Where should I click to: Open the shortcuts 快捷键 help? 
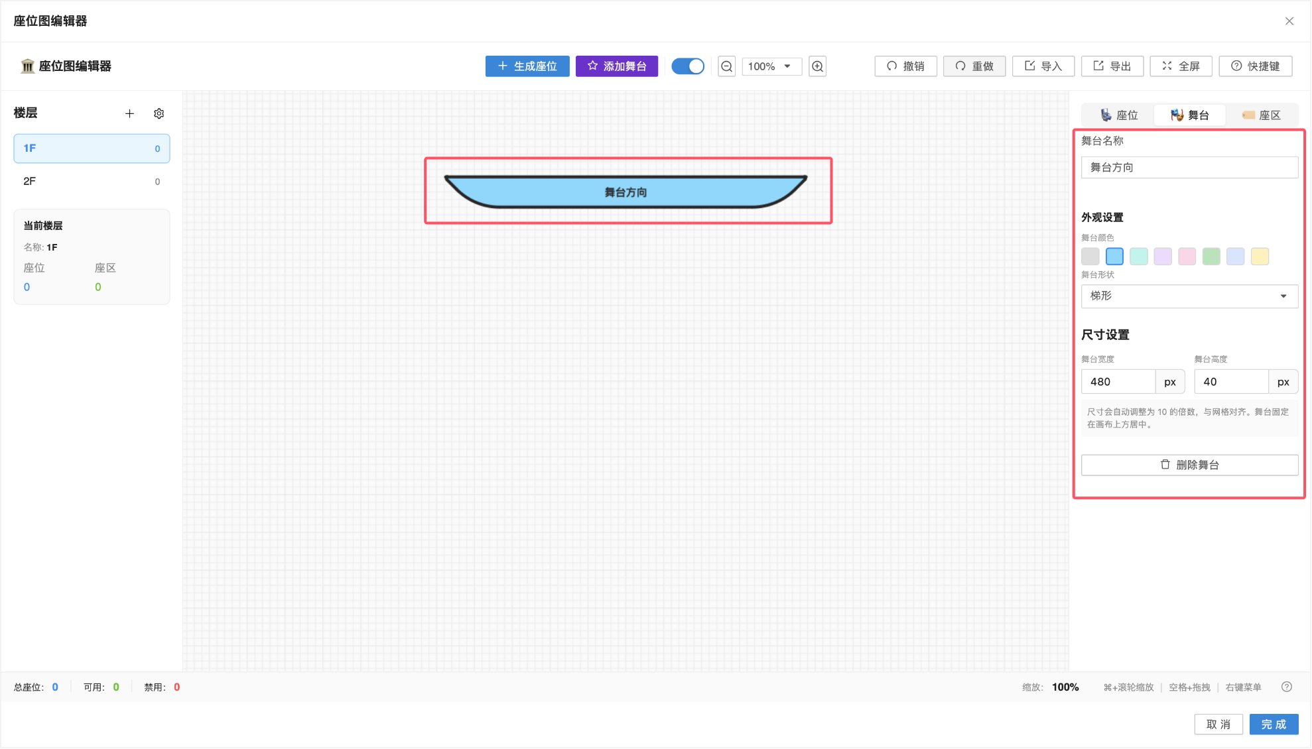point(1255,66)
